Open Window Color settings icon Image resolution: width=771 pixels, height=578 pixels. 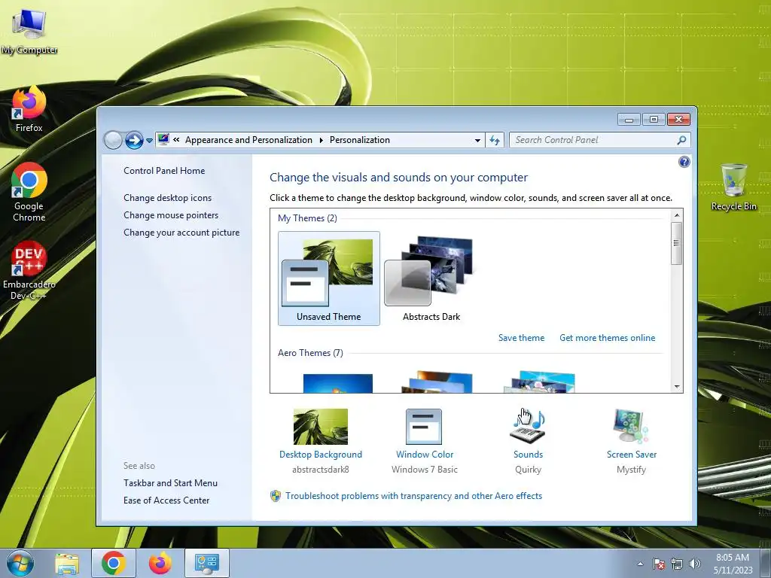tap(424, 427)
